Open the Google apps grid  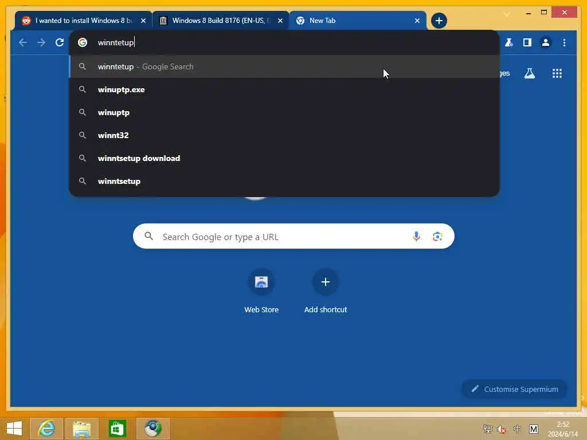(x=557, y=73)
